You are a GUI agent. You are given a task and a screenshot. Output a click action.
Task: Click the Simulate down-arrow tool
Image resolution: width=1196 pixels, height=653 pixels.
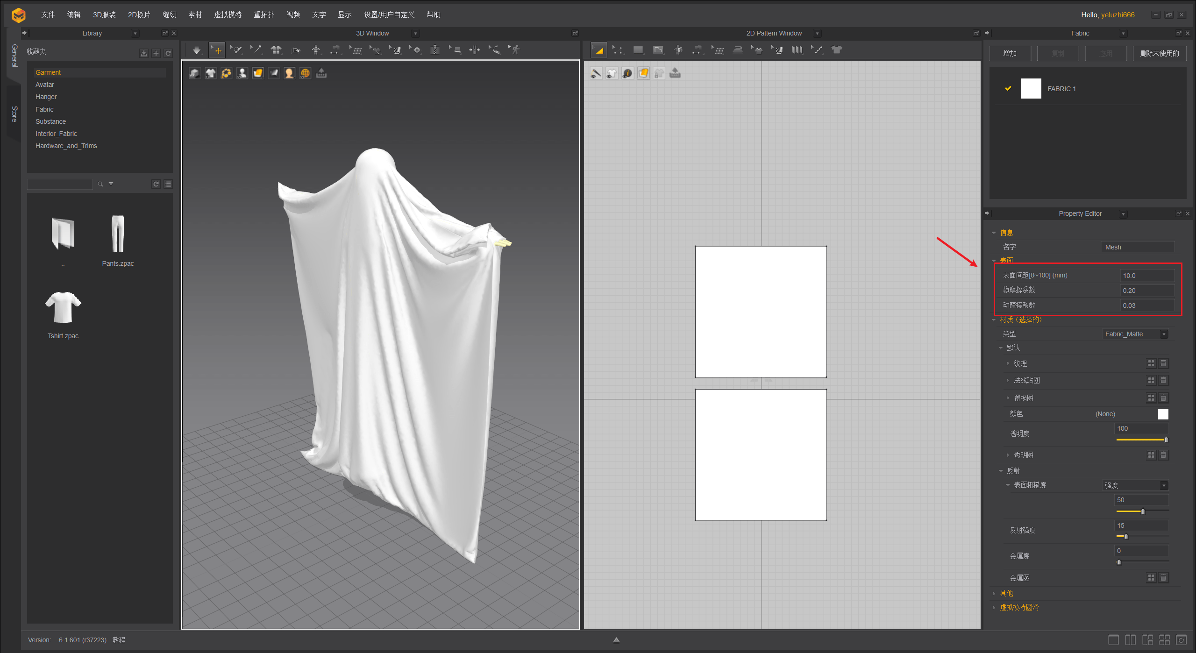pos(197,50)
